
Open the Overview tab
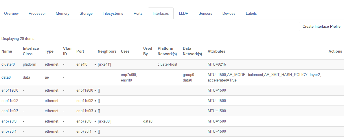[11, 13]
